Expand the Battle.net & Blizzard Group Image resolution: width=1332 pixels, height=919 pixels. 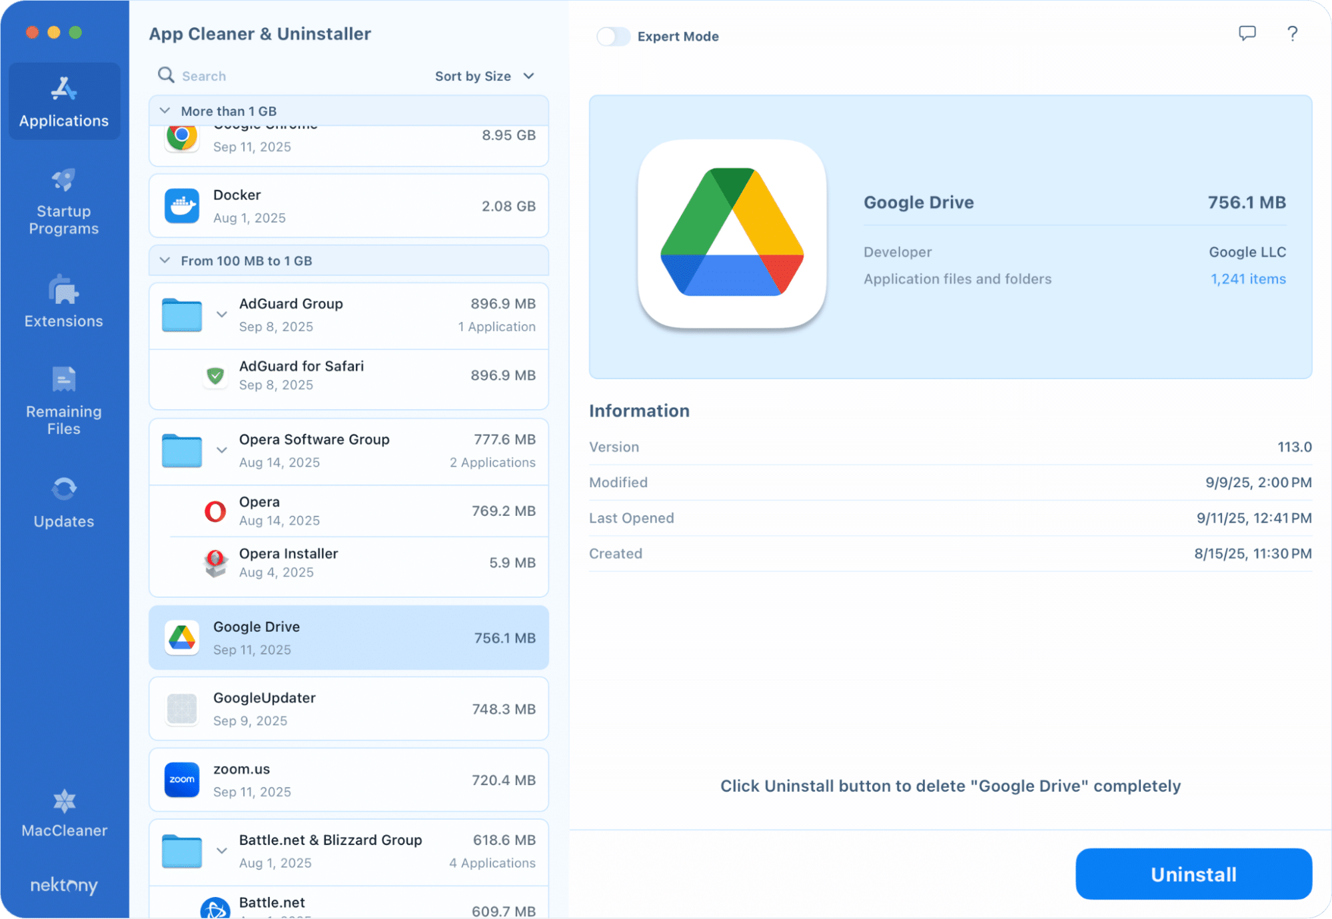(222, 850)
